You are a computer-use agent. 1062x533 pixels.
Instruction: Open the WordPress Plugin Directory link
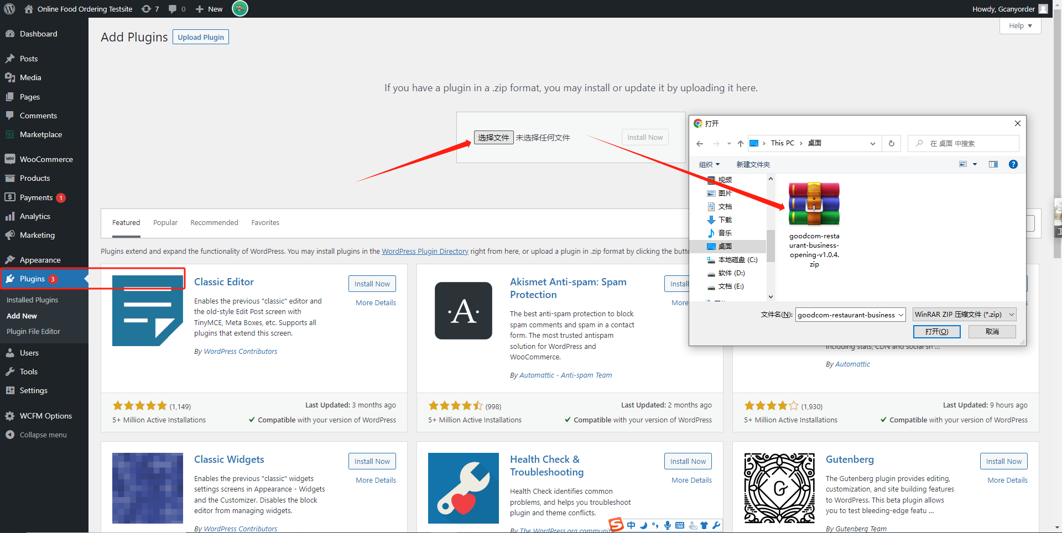[x=425, y=252]
